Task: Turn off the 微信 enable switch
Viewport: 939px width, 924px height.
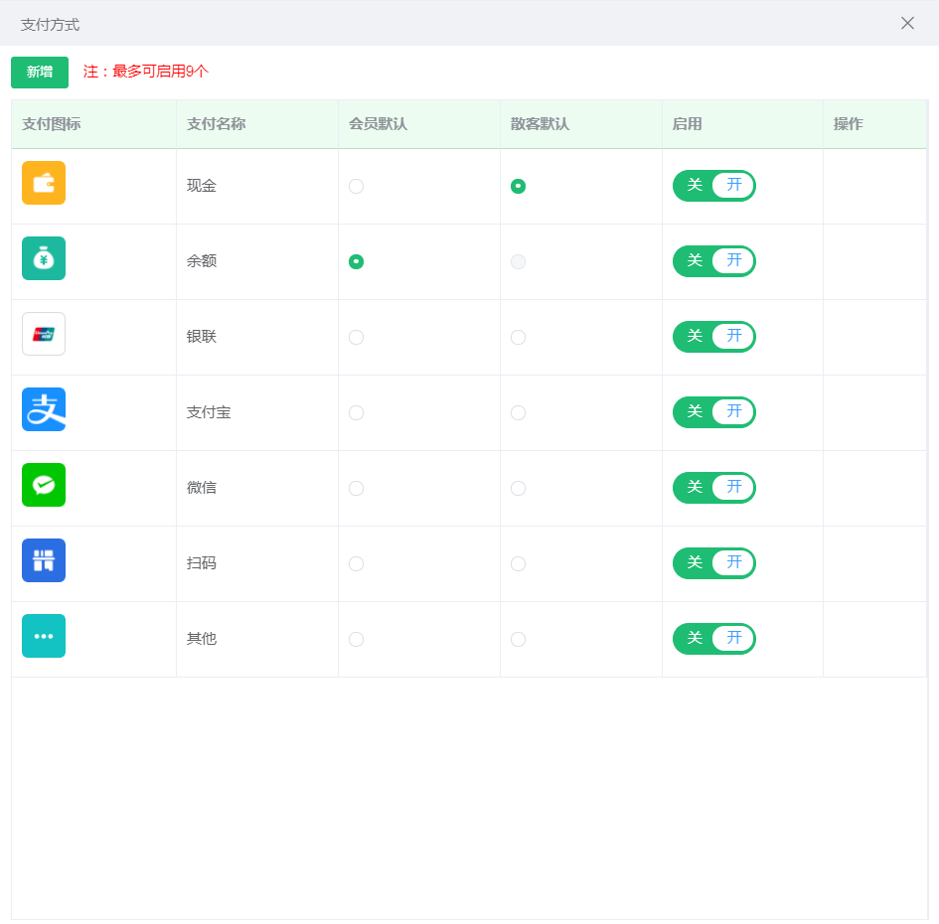Action: 713,488
